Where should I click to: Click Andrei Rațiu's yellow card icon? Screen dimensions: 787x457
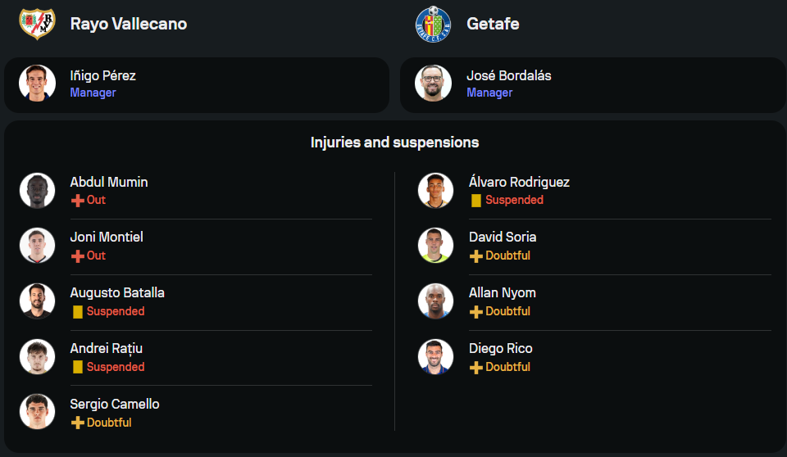(x=78, y=367)
